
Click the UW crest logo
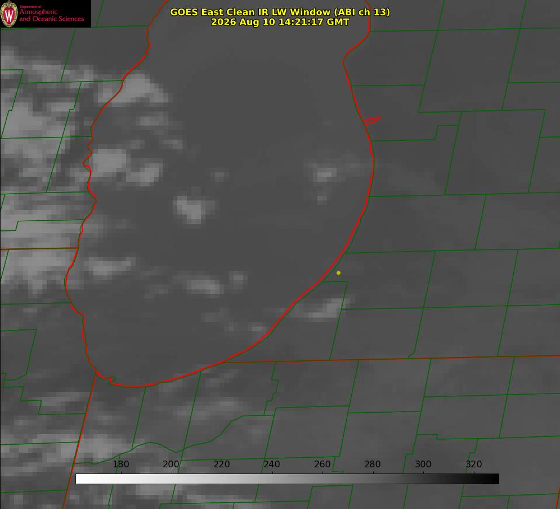click(x=9, y=14)
